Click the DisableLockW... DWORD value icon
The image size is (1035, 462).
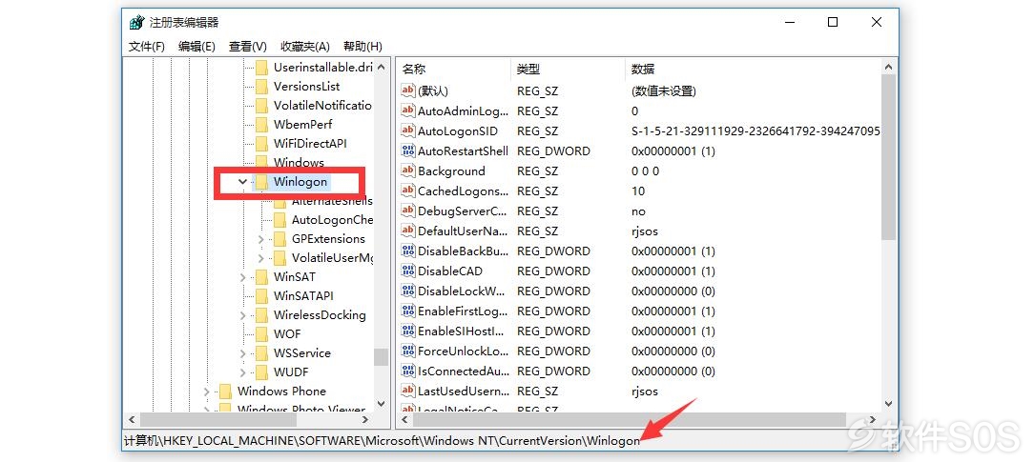pyautogui.click(x=408, y=291)
